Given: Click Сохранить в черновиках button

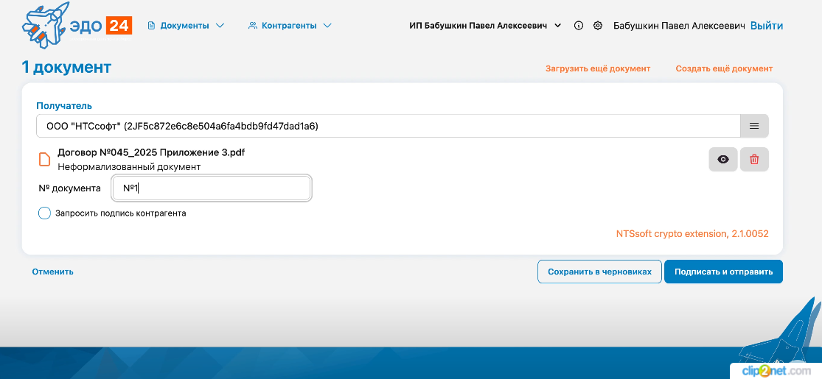Looking at the screenshot, I should click(599, 272).
